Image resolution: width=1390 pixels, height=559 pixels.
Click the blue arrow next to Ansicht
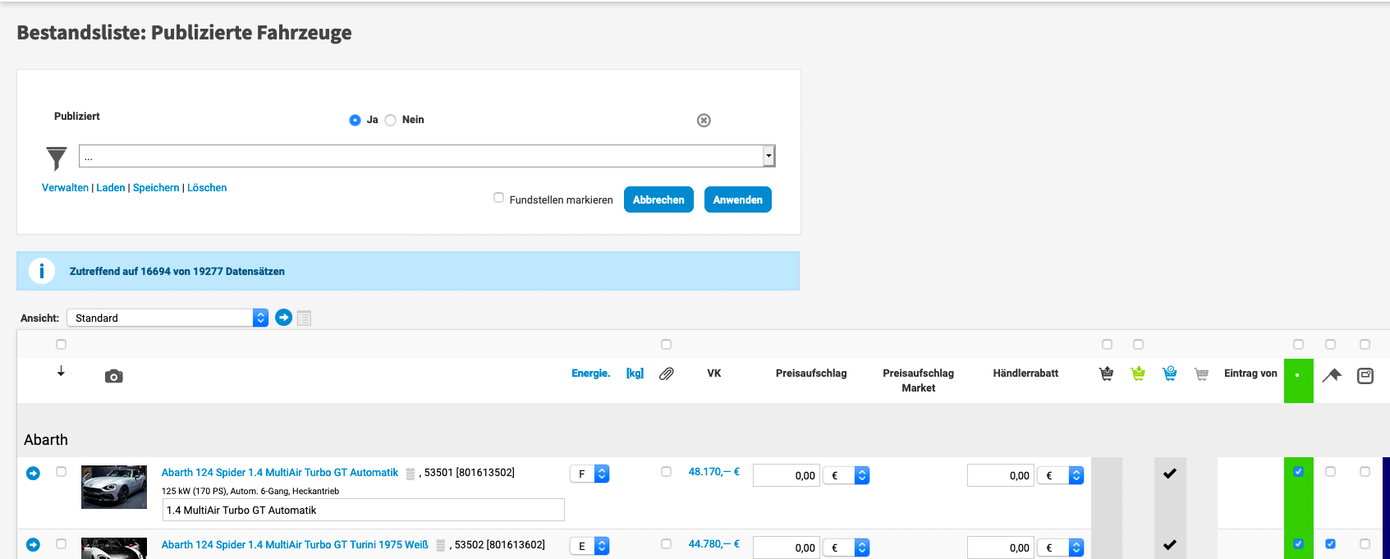coord(283,318)
